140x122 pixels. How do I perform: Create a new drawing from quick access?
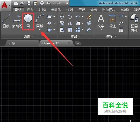[x=16, y=3]
